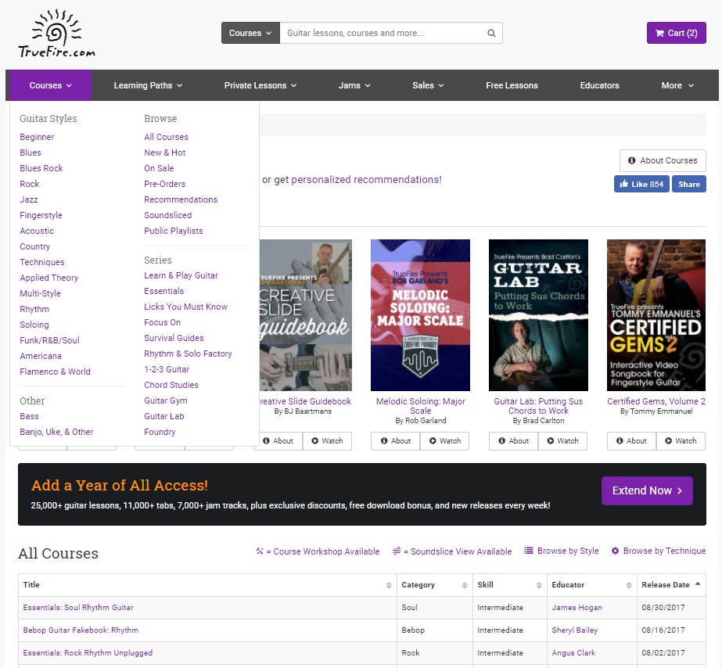Click About under Guitar Lab course

tap(514, 441)
